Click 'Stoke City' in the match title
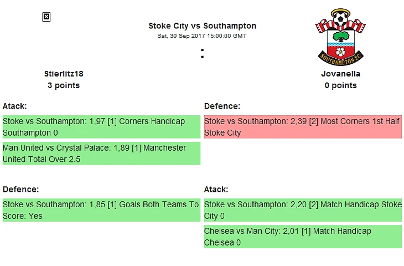This screenshot has width=404, height=266. click(166, 26)
